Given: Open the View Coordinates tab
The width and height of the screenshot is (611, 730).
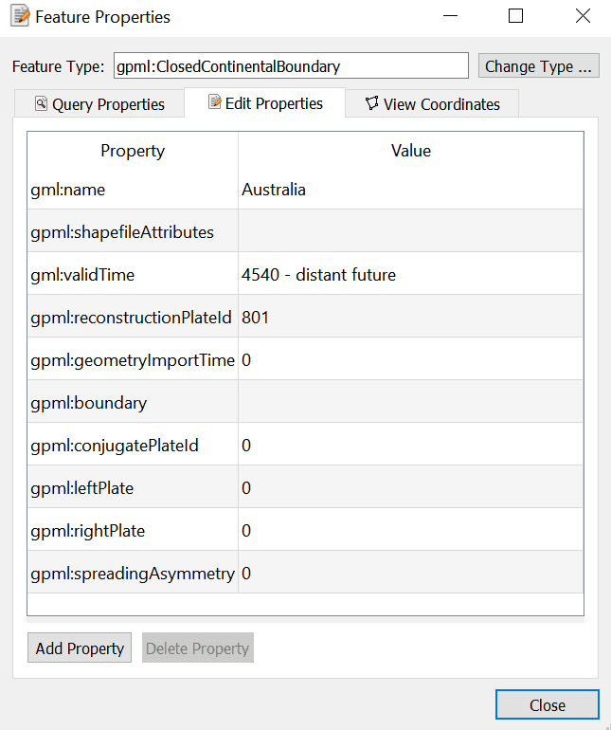Looking at the screenshot, I should [432, 104].
